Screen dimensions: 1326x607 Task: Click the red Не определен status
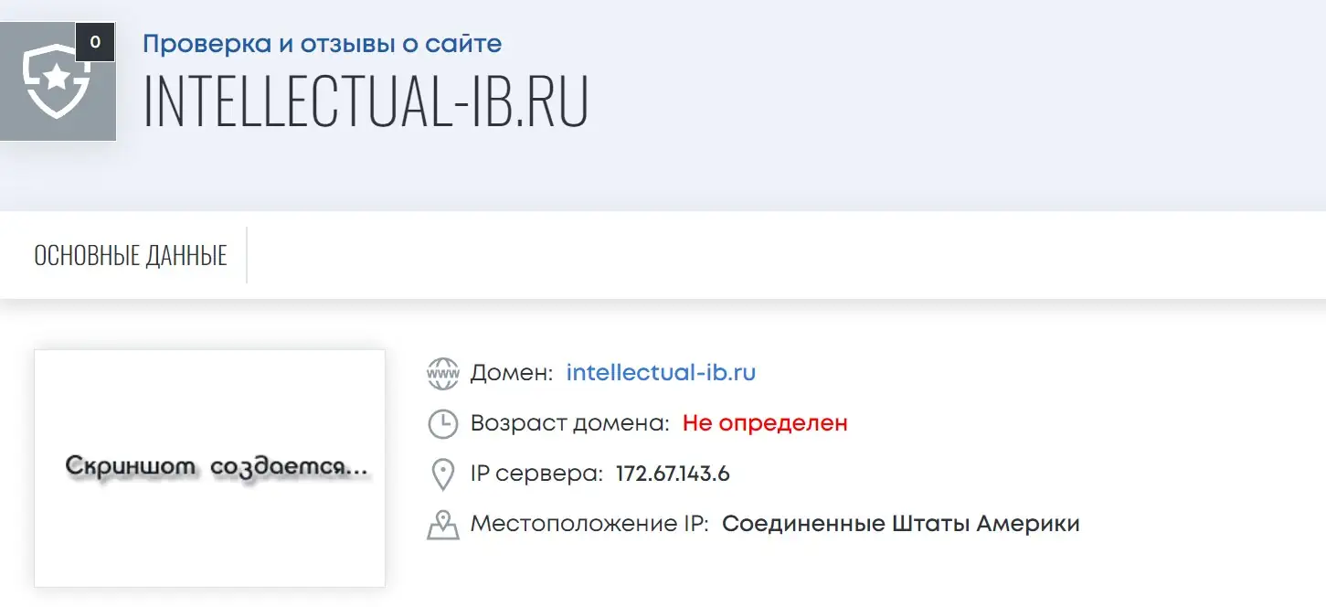point(765,423)
